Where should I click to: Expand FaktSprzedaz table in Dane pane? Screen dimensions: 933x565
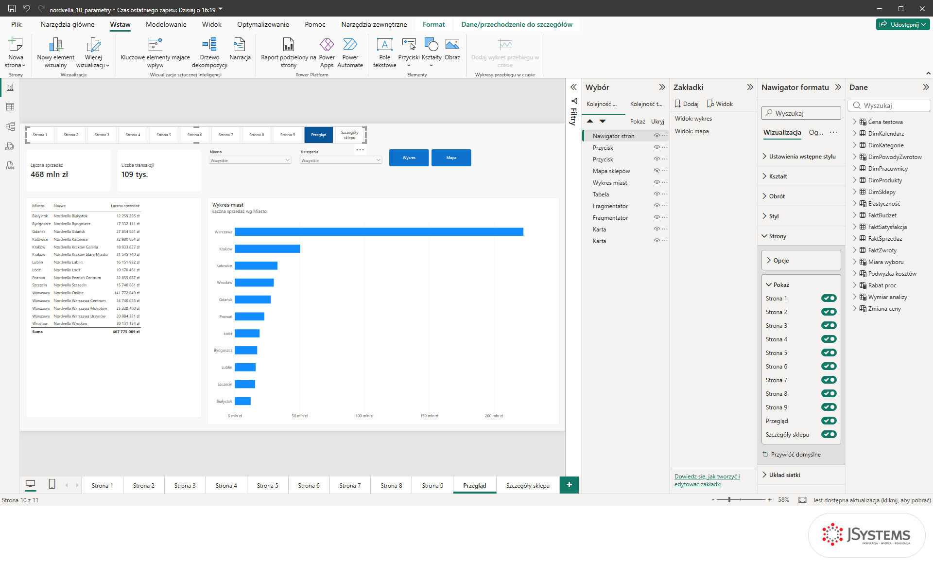tap(855, 239)
